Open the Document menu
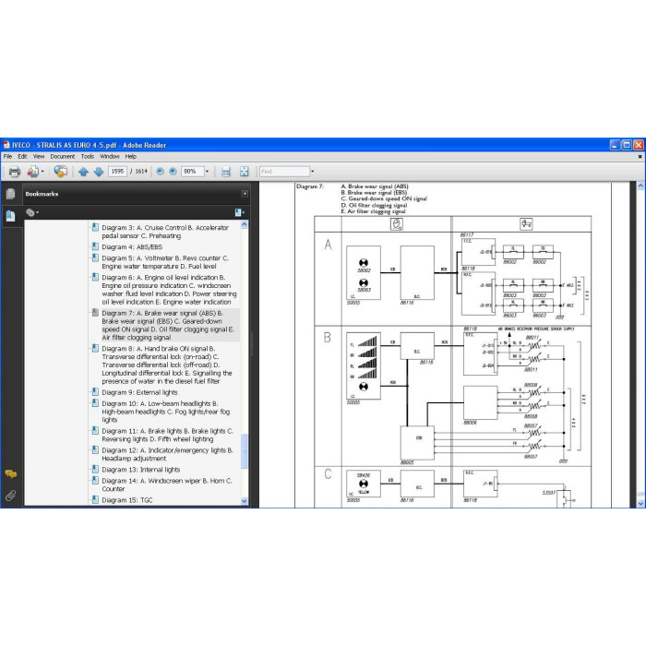Viewport: 646px width, 646px height. tap(63, 157)
